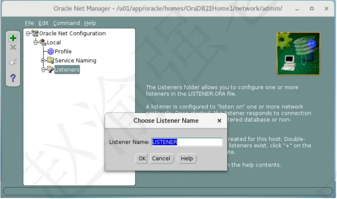This screenshot has width=337, height=199.
Task: Click the Test Service toolbar icon
Action: click(13, 62)
